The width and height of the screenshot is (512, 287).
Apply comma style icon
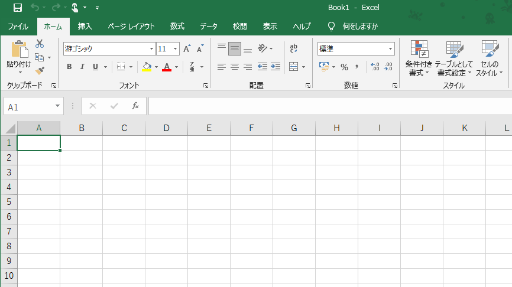(x=357, y=67)
